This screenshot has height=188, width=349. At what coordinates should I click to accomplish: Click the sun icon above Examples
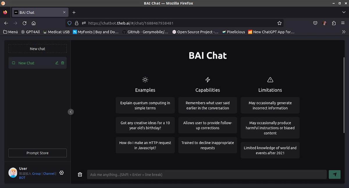(145, 80)
